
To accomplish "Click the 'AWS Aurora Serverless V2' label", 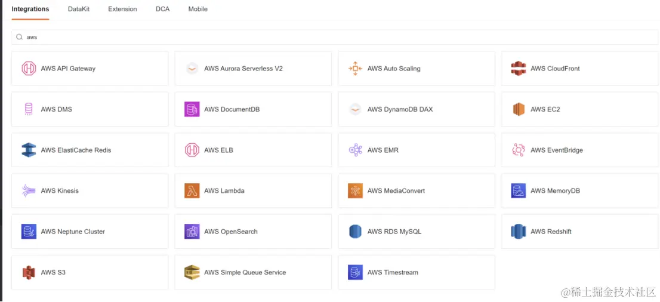I will click(x=243, y=69).
